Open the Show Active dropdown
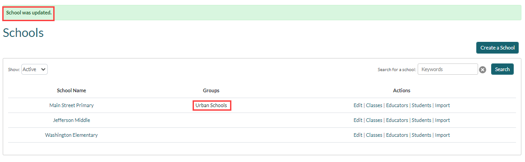 click(34, 69)
